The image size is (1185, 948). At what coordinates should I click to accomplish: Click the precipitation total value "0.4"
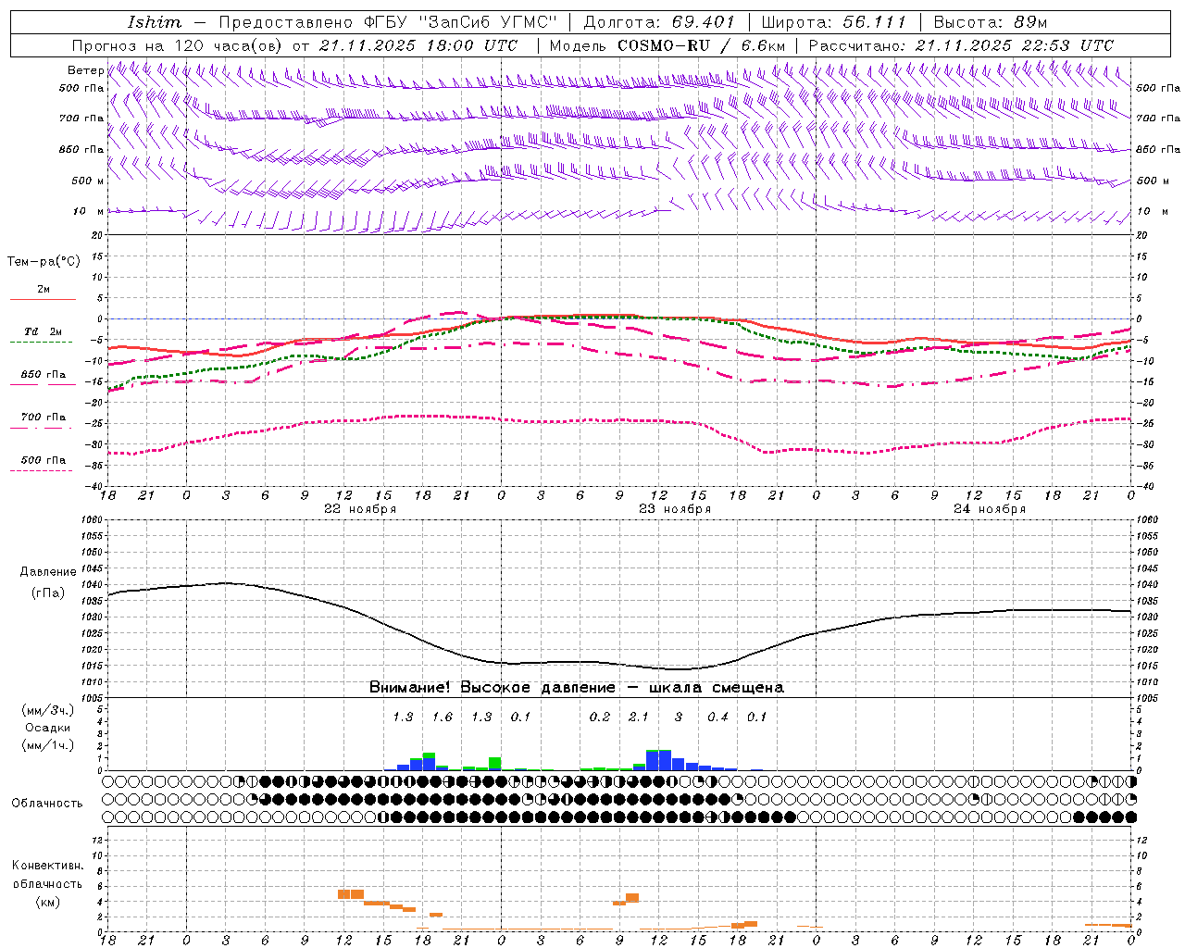(x=717, y=717)
